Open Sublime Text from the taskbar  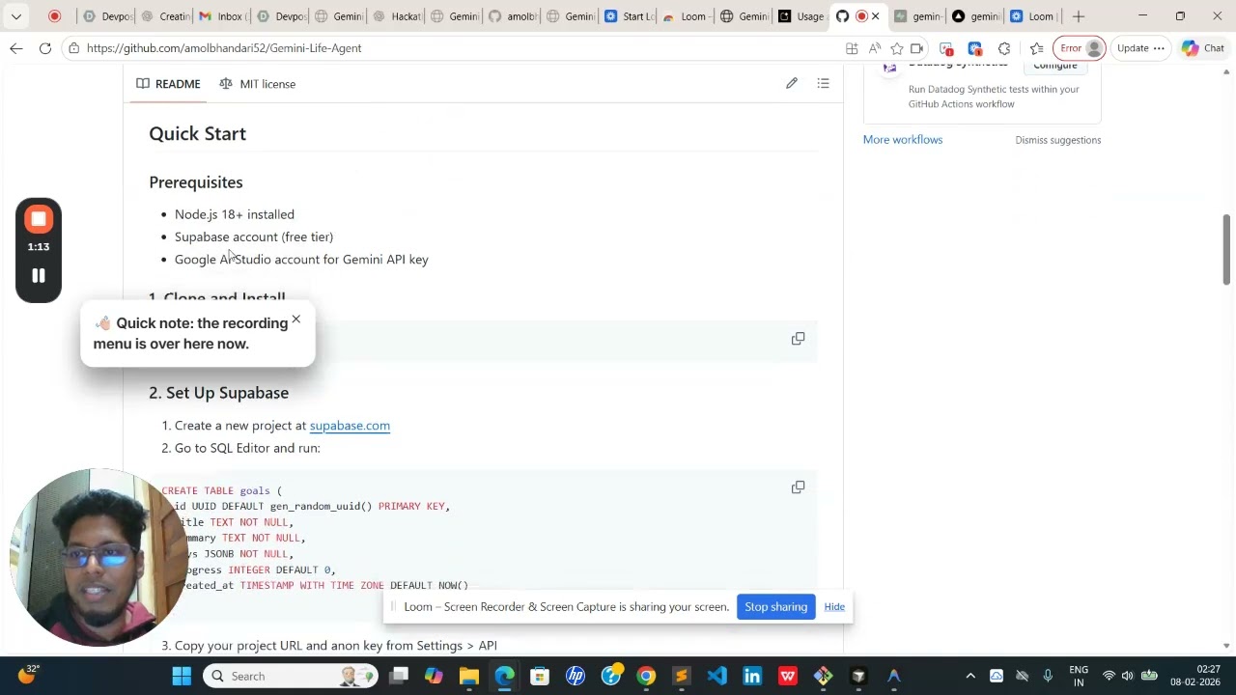[x=681, y=677]
